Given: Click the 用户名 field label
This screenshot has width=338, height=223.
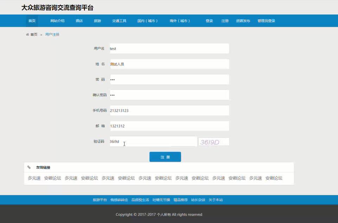Looking at the screenshot, I should tap(99, 48).
